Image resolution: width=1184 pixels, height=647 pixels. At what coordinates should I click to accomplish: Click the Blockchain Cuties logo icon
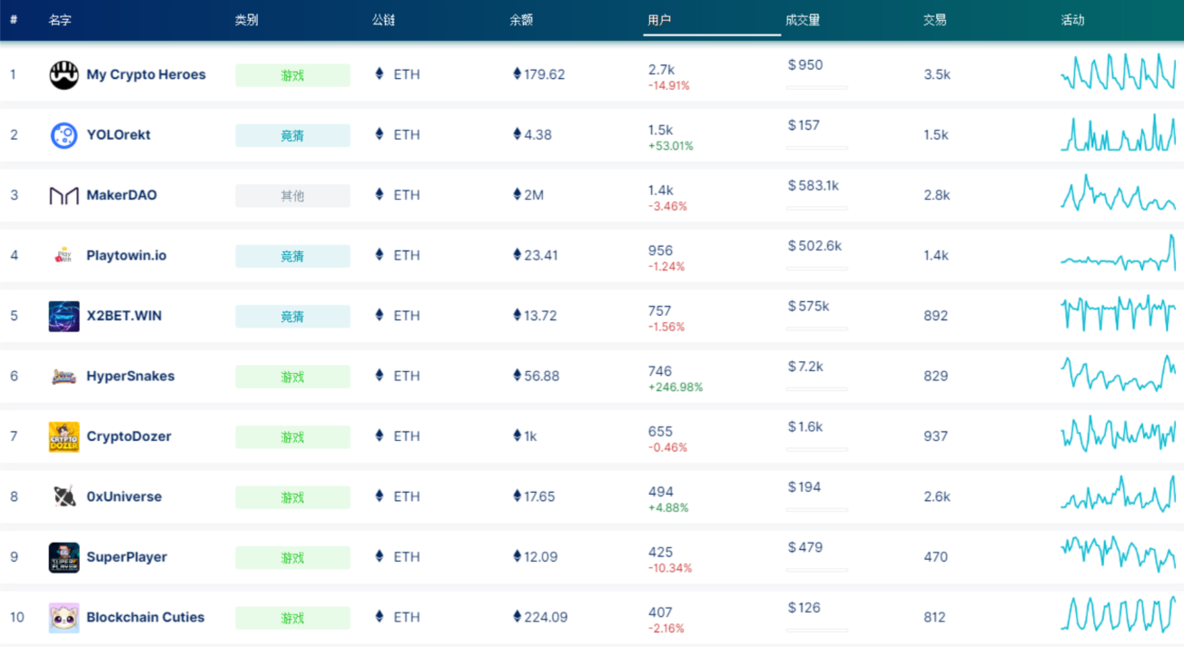tap(64, 618)
